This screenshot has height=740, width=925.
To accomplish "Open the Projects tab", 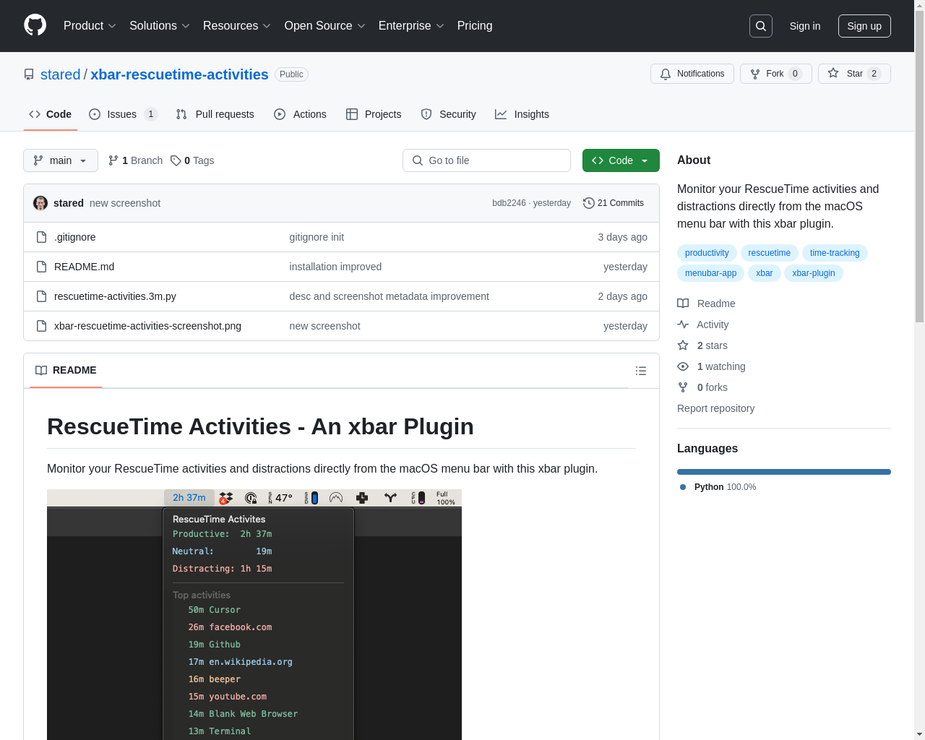I will point(374,114).
